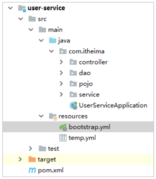
Task: Click the main folder icon
Action: [42, 30]
